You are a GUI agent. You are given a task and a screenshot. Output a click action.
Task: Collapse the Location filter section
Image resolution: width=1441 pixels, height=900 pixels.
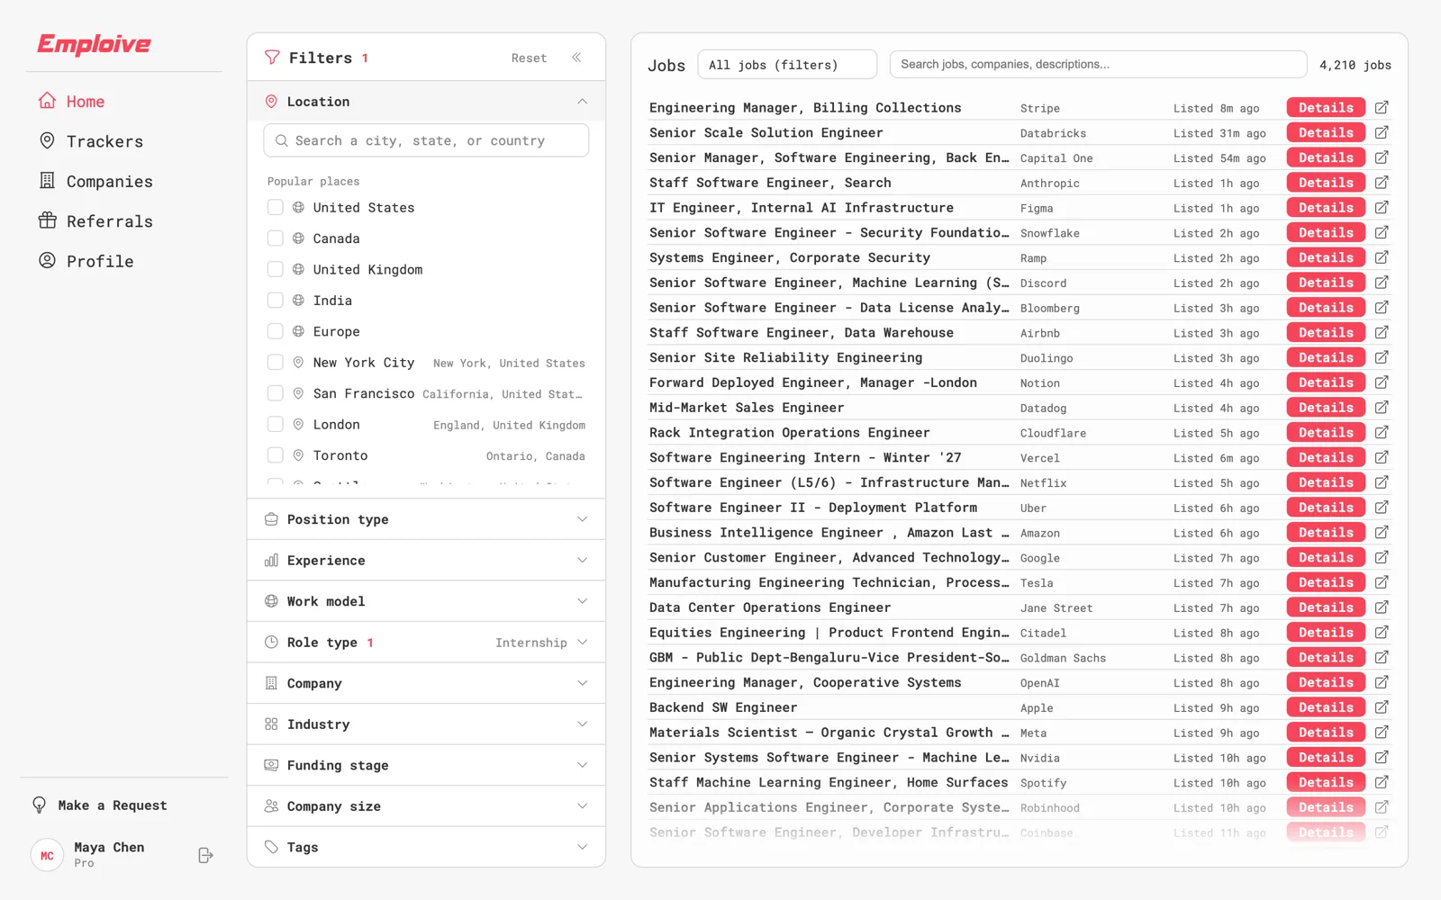pyautogui.click(x=426, y=102)
